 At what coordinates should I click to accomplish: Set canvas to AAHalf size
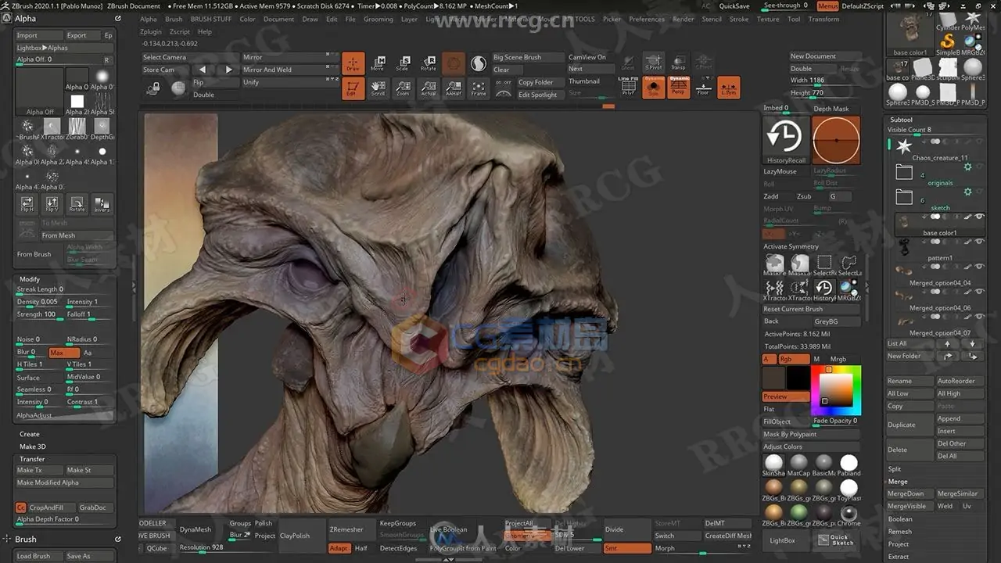(x=454, y=88)
